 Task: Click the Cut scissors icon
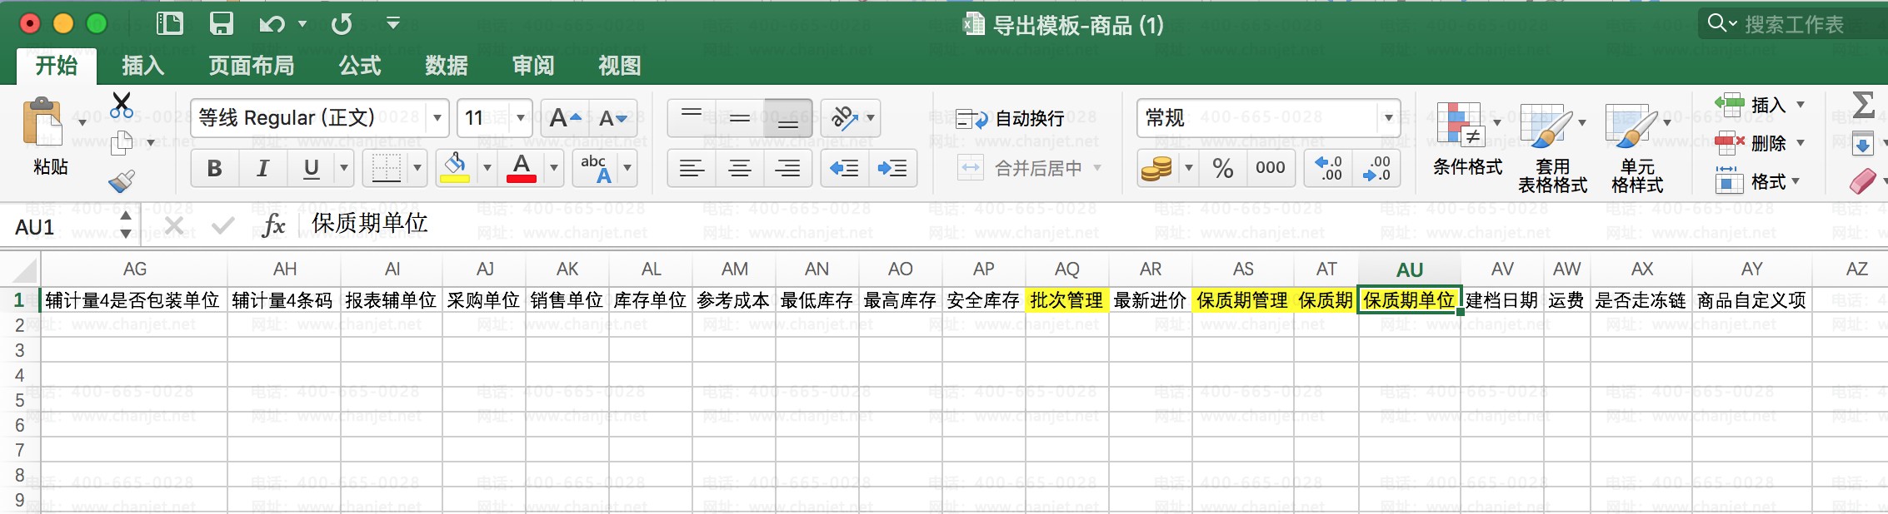click(122, 105)
